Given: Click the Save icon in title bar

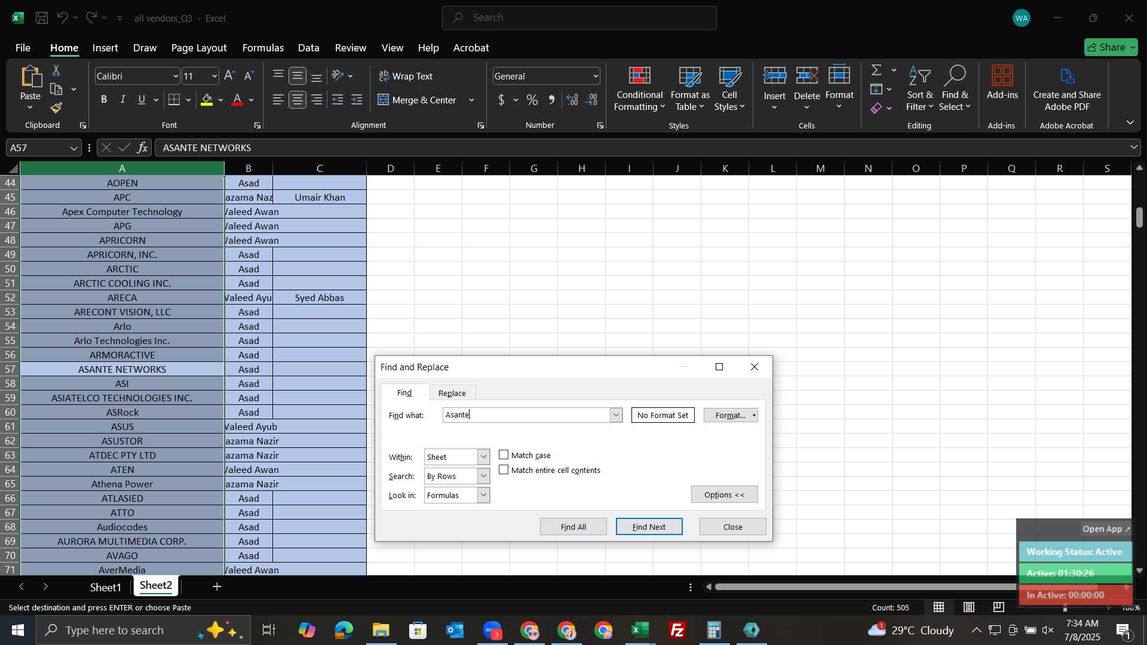Looking at the screenshot, I should [42, 18].
